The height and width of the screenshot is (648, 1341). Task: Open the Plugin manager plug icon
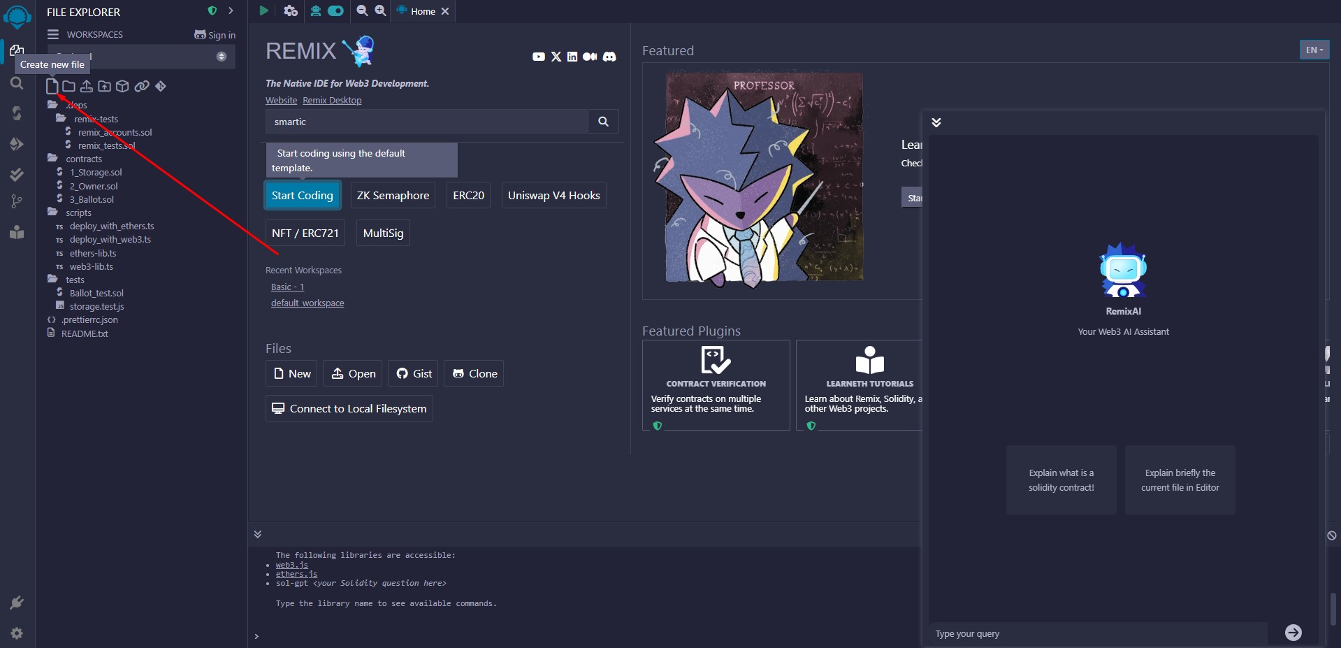tap(17, 603)
